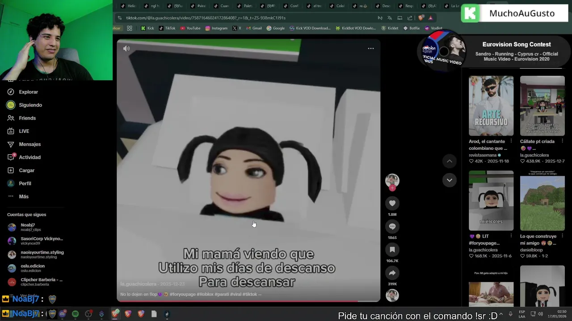572x321 pixels.
Task: Open Kick VOD Download bookmark
Action: (x=310, y=28)
